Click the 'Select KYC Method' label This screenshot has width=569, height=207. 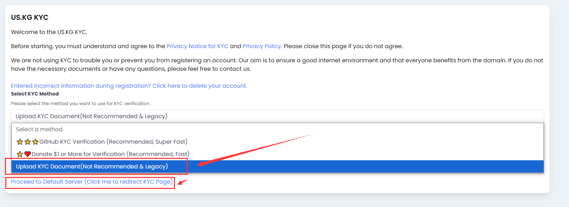[x=35, y=94]
